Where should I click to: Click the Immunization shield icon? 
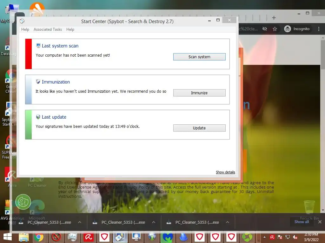coord(38,82)
